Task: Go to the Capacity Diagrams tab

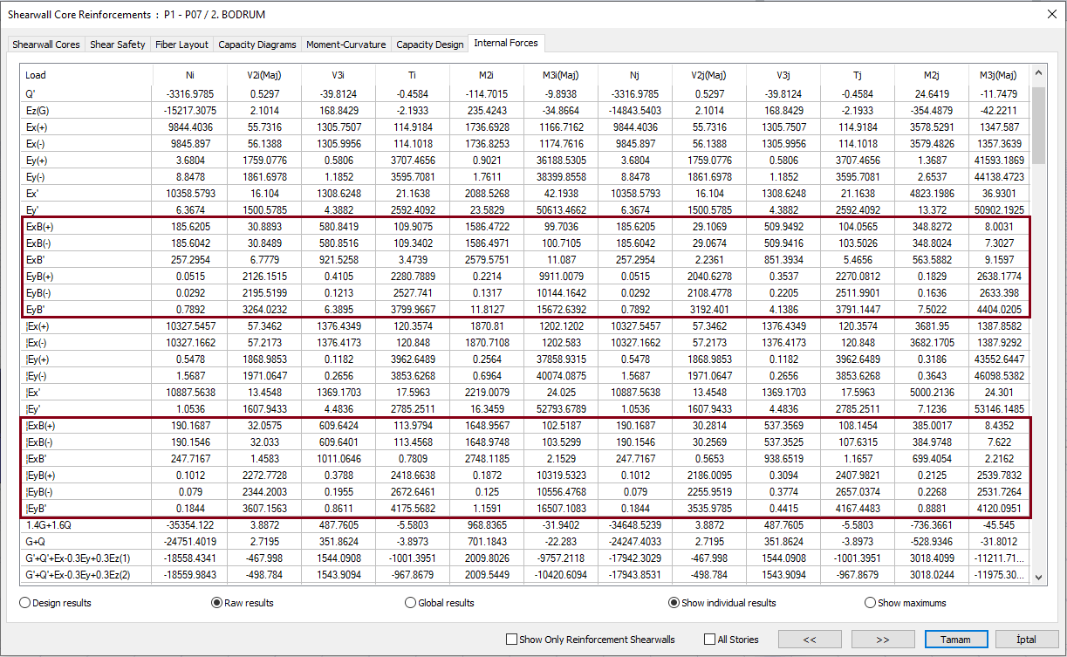Action: pyautogui.click(x=257, y=44)
